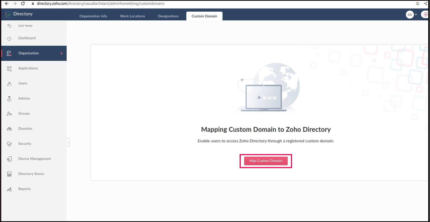Open Device Management from sidebar

click(35, 159)
